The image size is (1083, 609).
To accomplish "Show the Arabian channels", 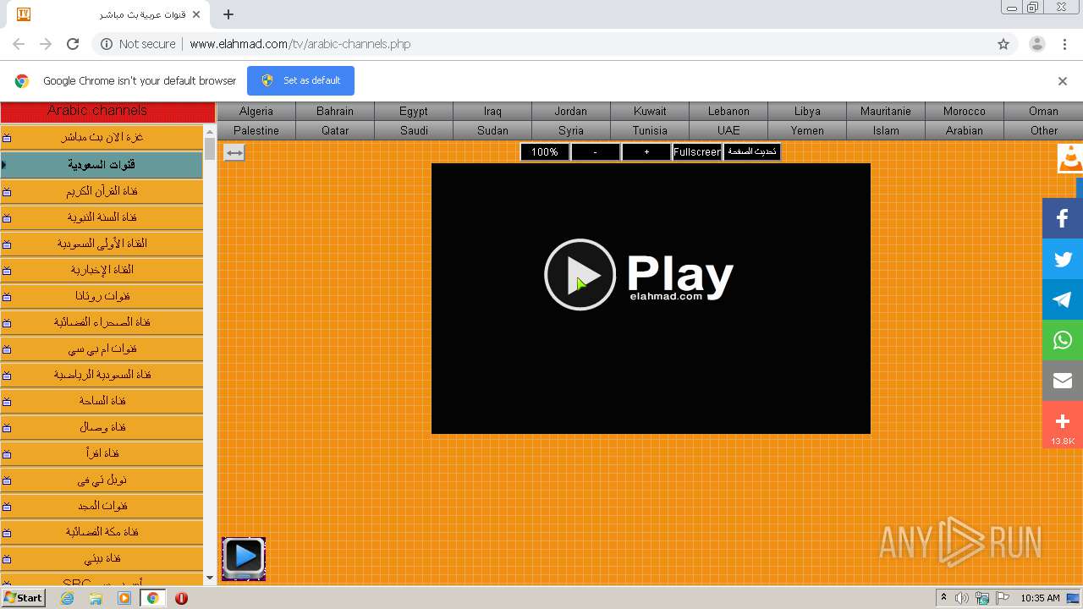I will [965, 130].
